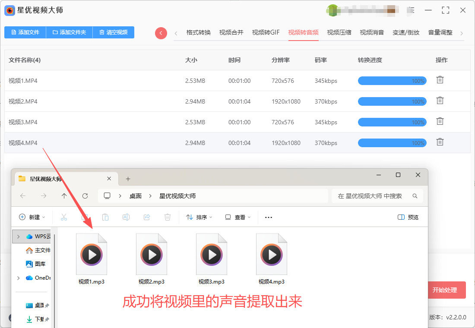This screenshot has height=328, width=475.
Task: Delete the 视频2.MP4 row with trash icon
Action: click(440, 101)
